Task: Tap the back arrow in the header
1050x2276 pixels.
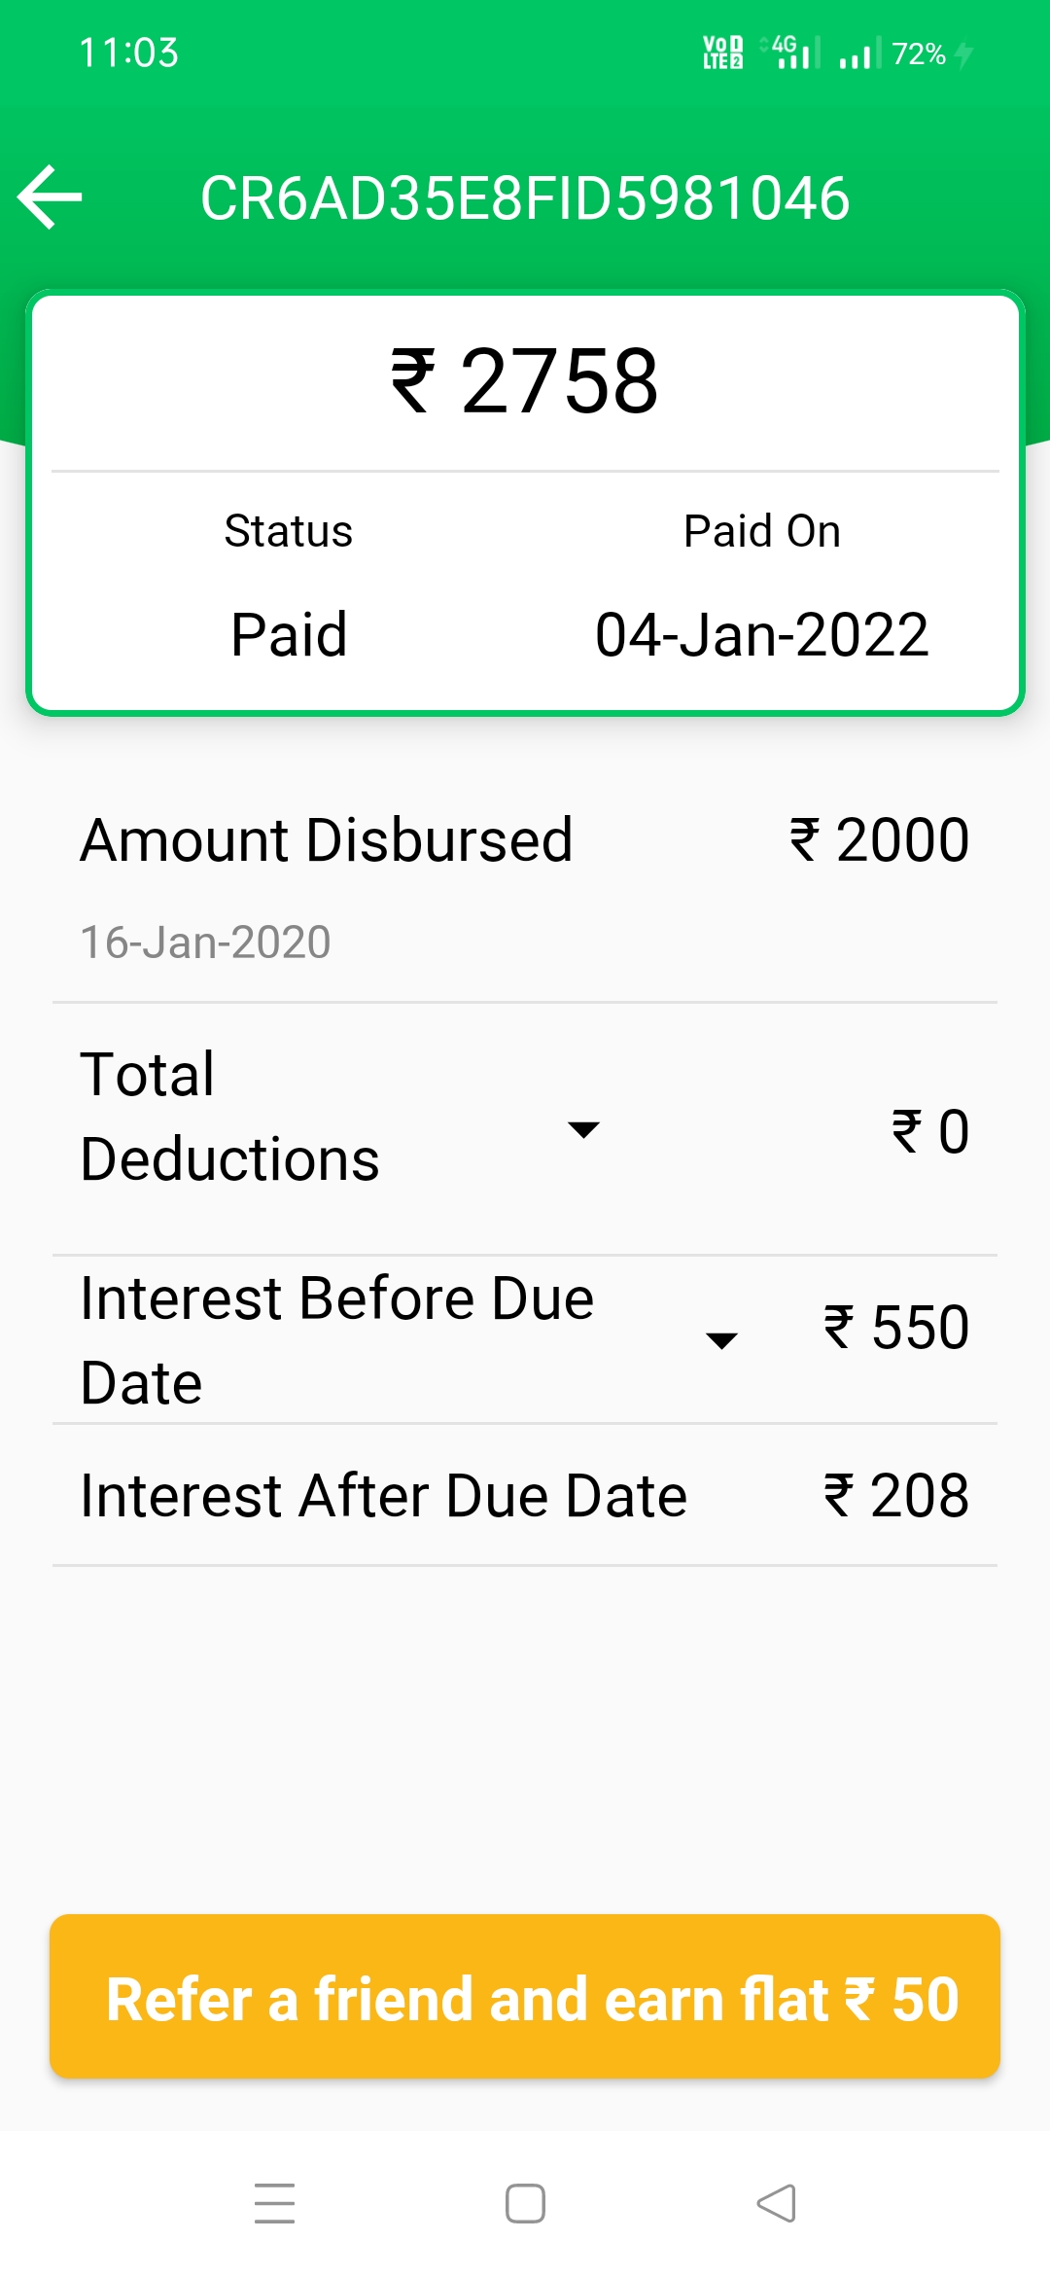Action: point(51,197)
